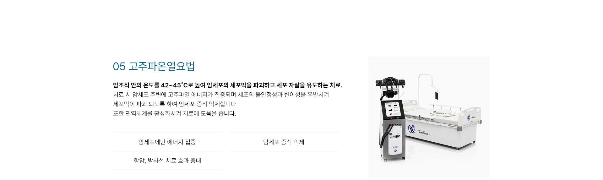Click the line starting with 치료 시 암세포 주변에
Viewport: 603px width, 180px height.
(x=221, y=95)
